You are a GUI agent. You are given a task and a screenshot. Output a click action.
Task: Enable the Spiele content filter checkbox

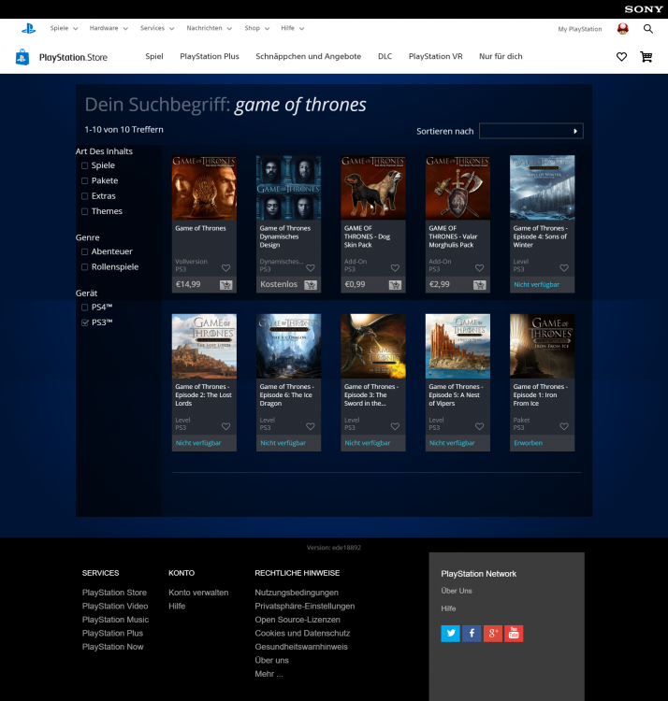point(85,166)
